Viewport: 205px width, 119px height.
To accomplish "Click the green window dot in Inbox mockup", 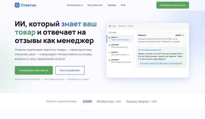I will point(115,26).
